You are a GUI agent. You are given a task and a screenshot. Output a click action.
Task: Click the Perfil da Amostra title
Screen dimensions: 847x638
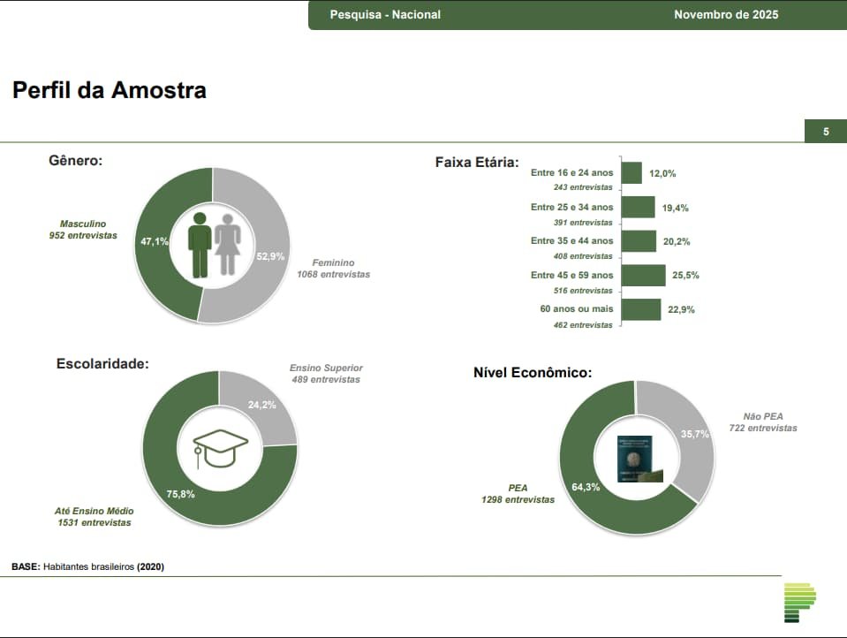(x=110, y=90)
